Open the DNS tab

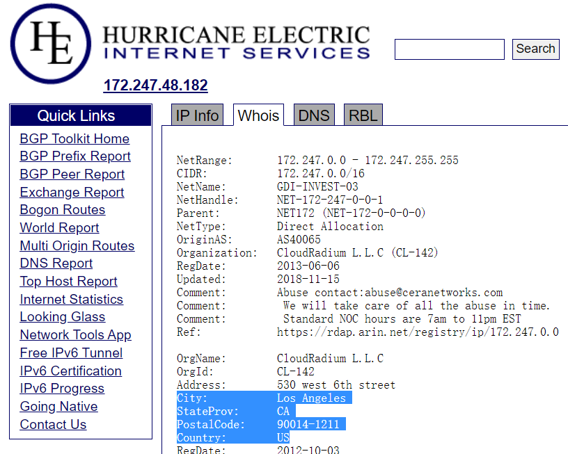click(314, 115)
